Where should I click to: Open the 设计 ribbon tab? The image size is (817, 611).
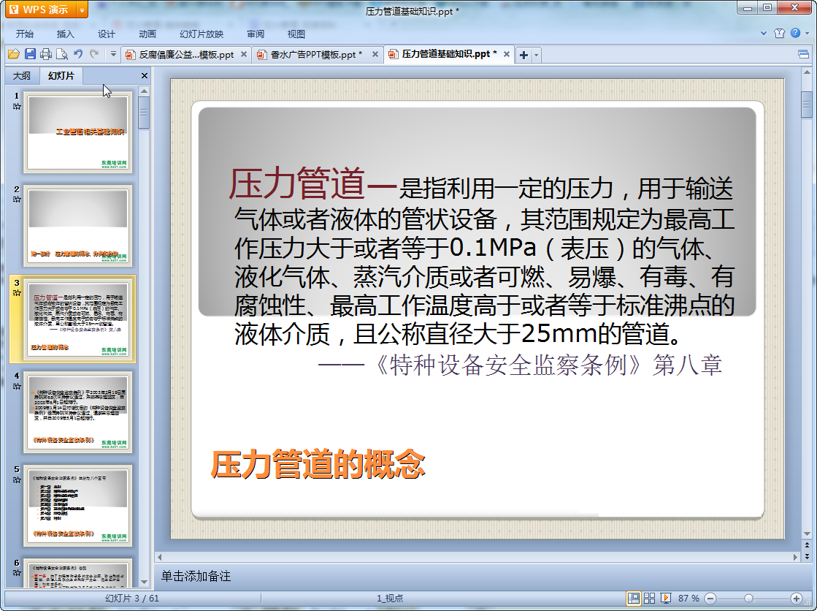pos(106,34)
